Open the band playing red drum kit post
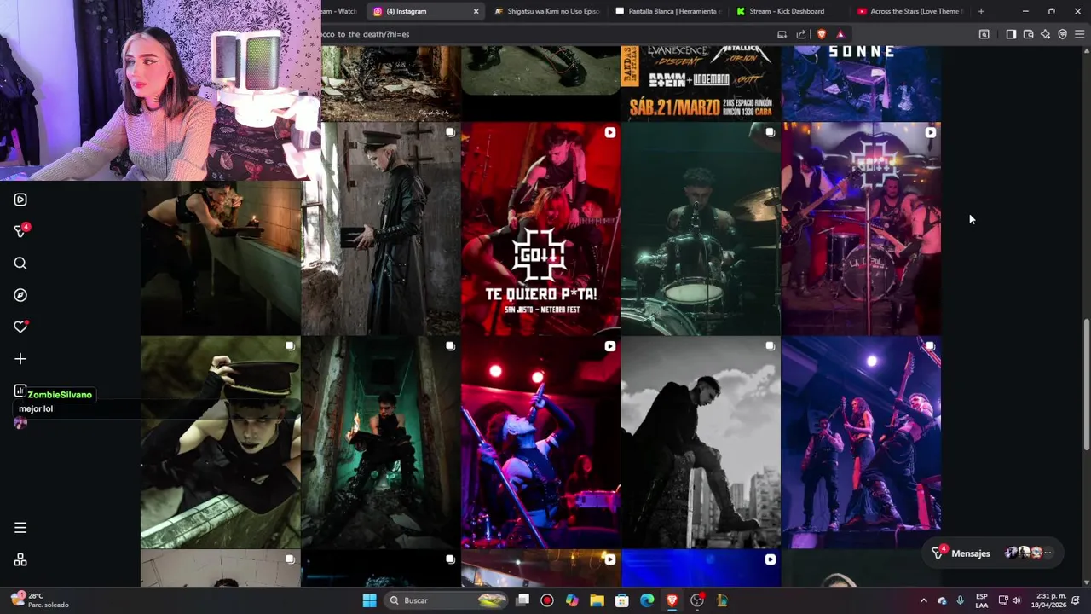The height and width of the screenshot is (614, 1091). (861, 229)
